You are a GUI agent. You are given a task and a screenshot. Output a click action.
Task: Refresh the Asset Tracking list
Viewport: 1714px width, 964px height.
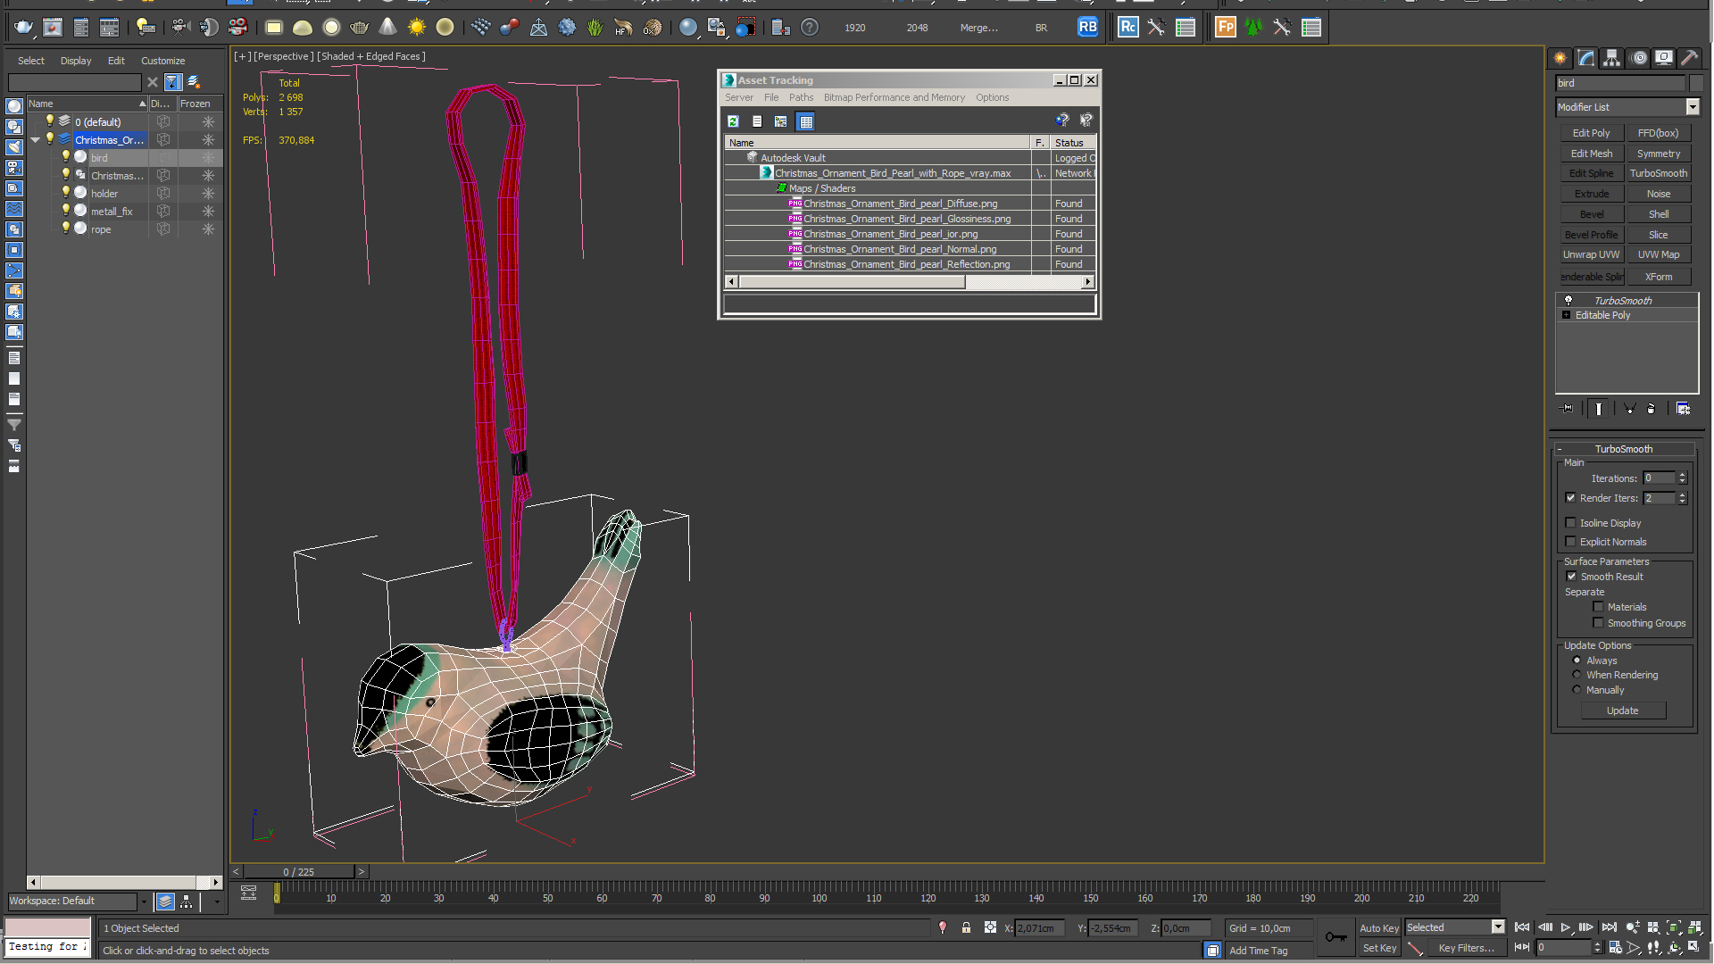pos(733,121)
